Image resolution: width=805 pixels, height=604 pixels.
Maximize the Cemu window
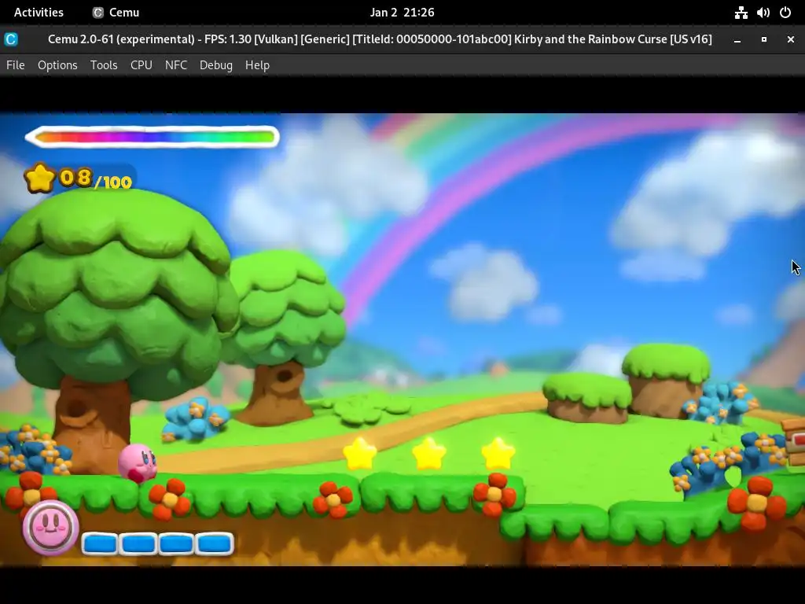tap(764, 39)
